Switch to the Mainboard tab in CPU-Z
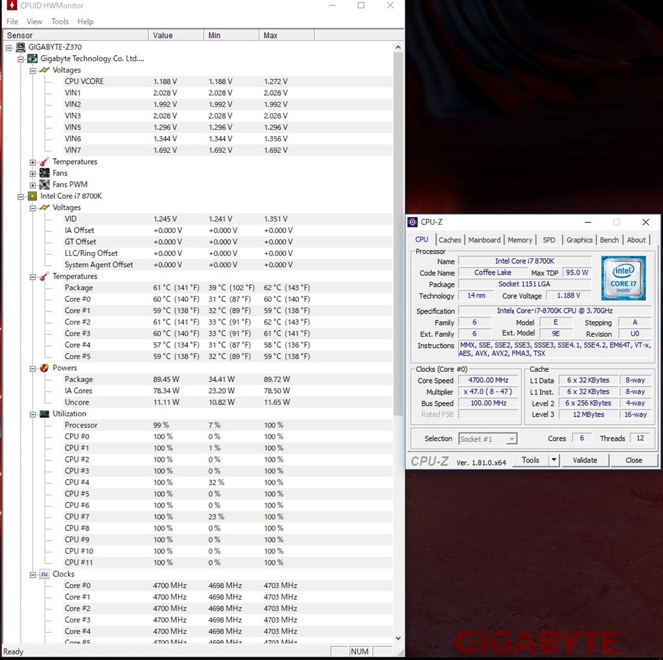The height and width of the screenshot is (660, 663). pyautogui.click(x=484, y=240)
